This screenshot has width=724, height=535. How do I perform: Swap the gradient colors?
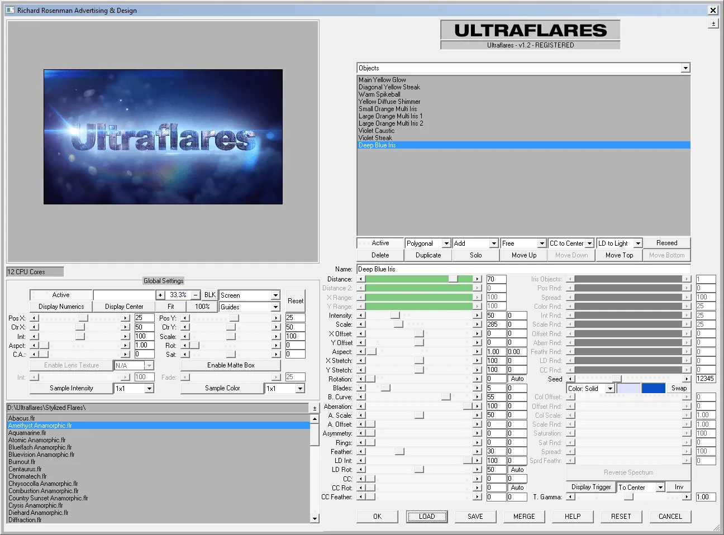pos(679,388)
